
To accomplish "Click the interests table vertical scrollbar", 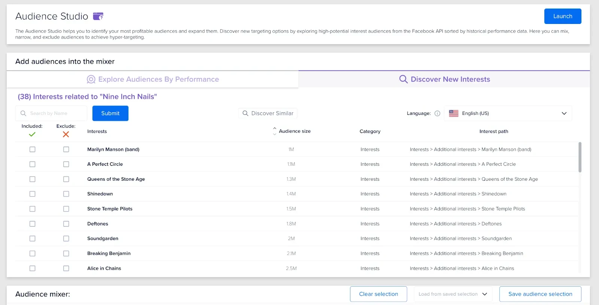I will [580, 157].
